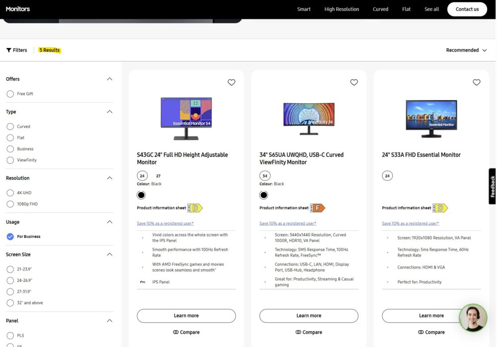Screen dimensions: 497x347
Task: Click the 24" S33A monitor image
Action: [431, 119]
